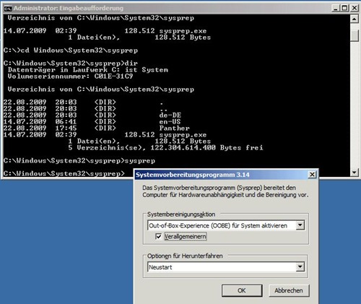The image size is (361, 304).
Task: Click the command prompt icon in title bar
Action: [x=8, y=9]
